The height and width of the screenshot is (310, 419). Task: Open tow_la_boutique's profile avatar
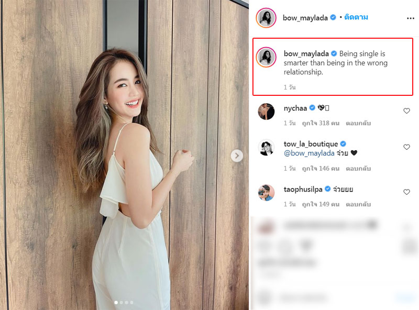(x=266, y=147)
